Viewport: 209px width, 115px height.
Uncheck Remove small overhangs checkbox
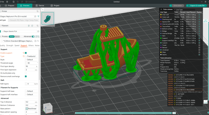(x=26, y=76)
